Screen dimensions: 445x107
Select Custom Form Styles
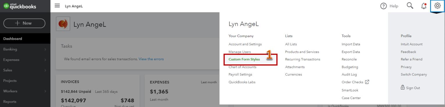pos(244,59)
